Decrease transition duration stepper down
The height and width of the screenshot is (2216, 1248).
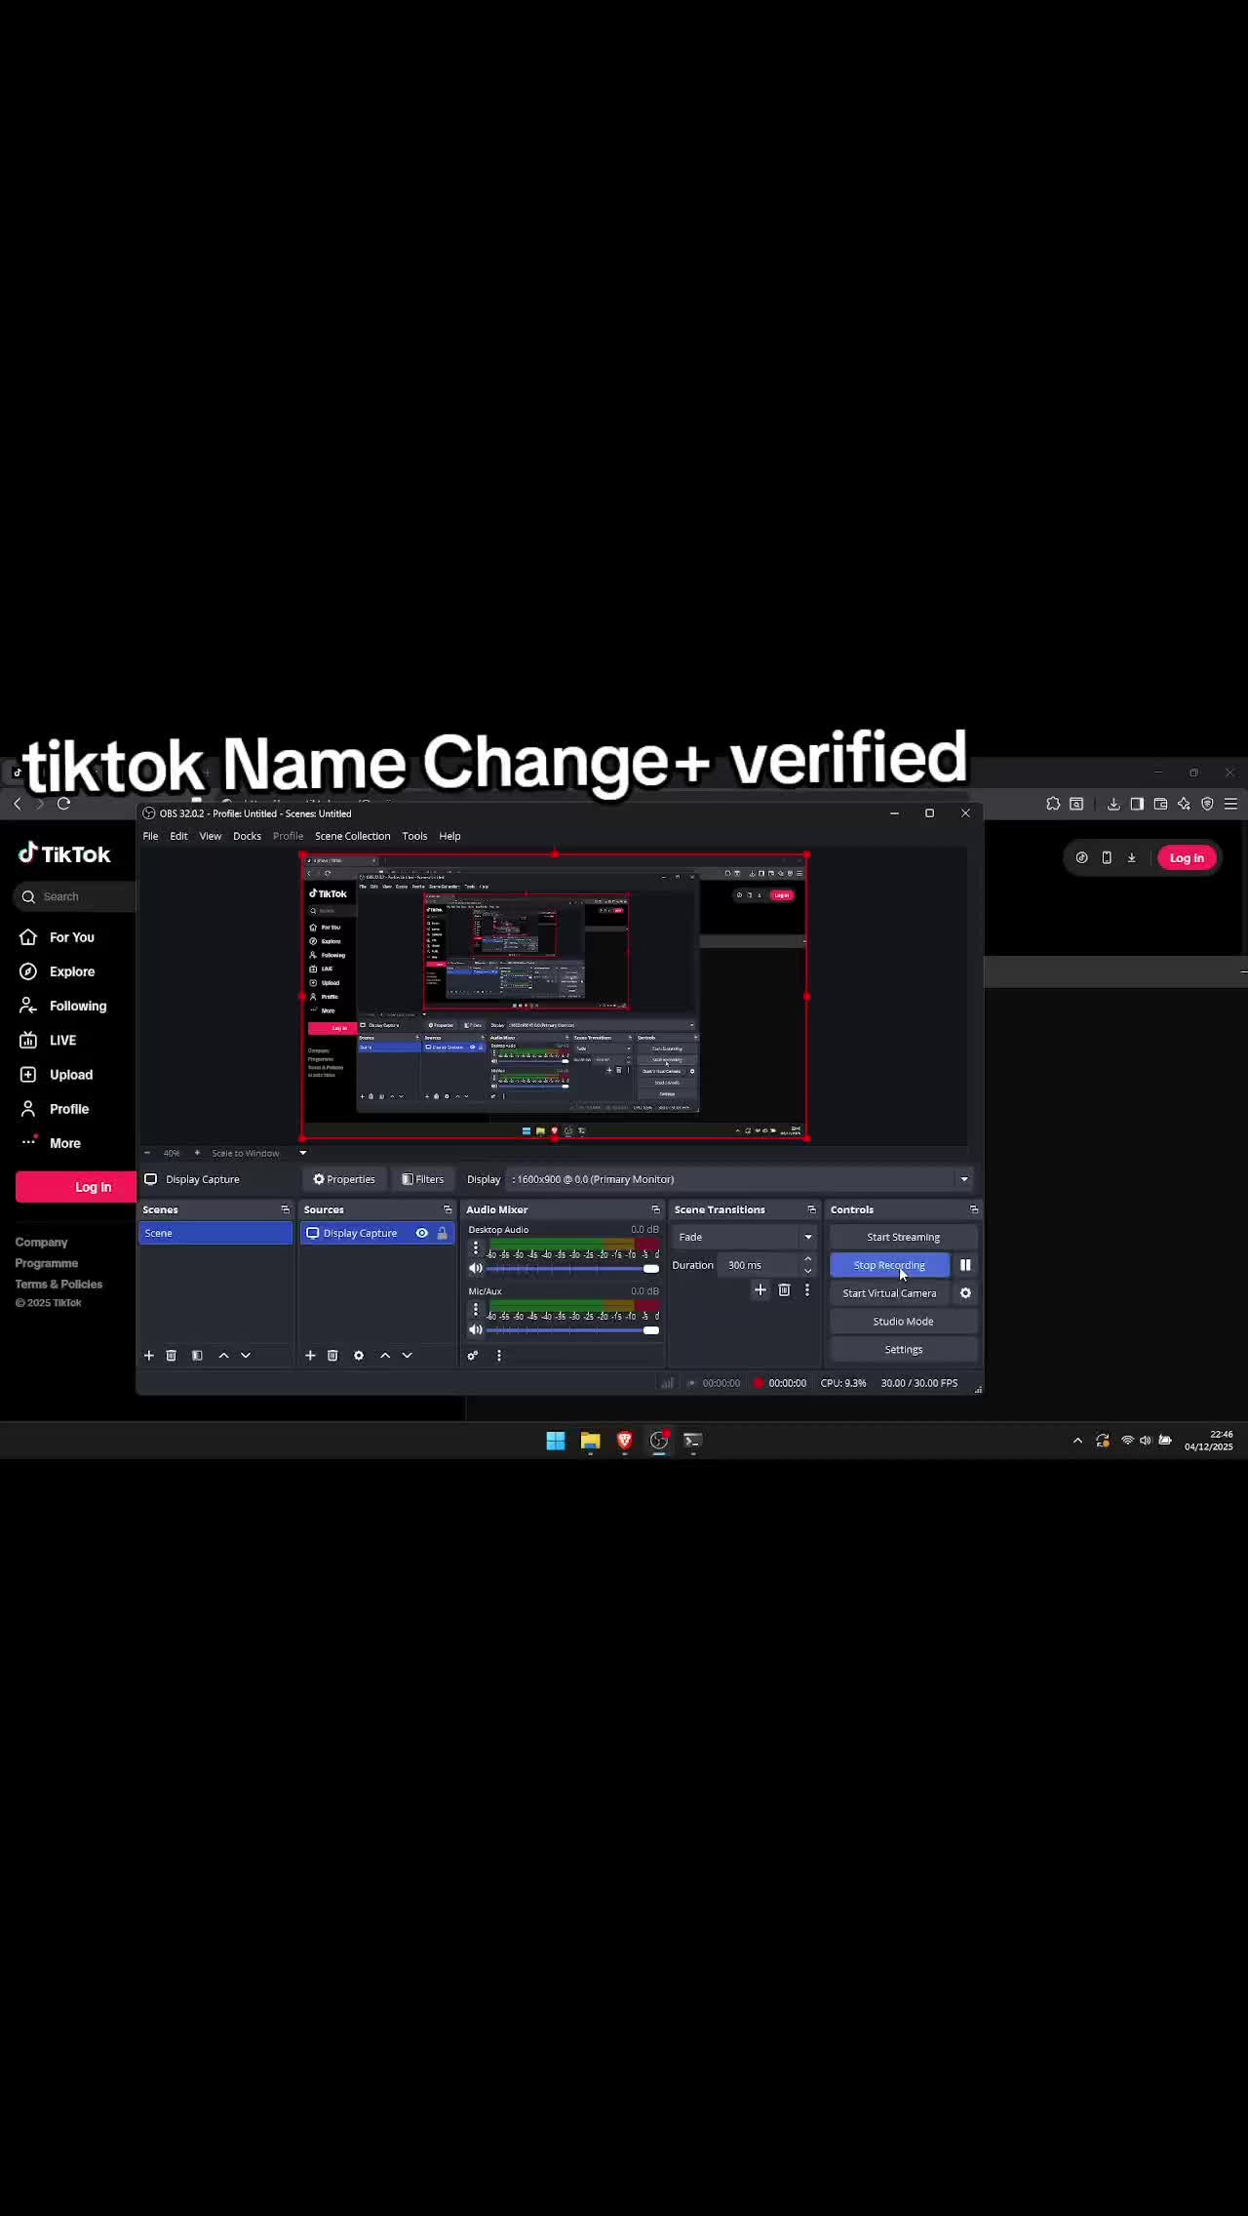point(807,1271)
